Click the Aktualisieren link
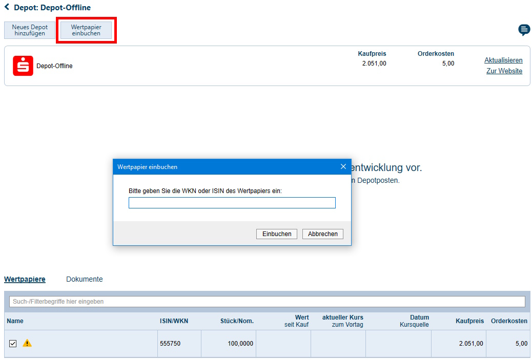The width and height of the screenshot is (532, 360). click(503, 60)
